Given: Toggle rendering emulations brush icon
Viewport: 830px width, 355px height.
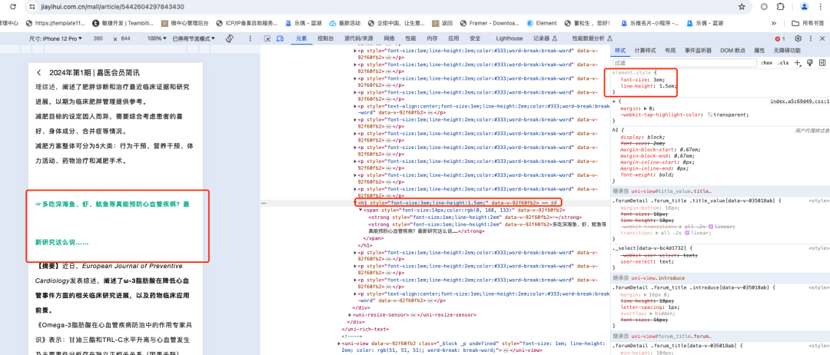Looking at the screenshot, I should tap(809, 62).
